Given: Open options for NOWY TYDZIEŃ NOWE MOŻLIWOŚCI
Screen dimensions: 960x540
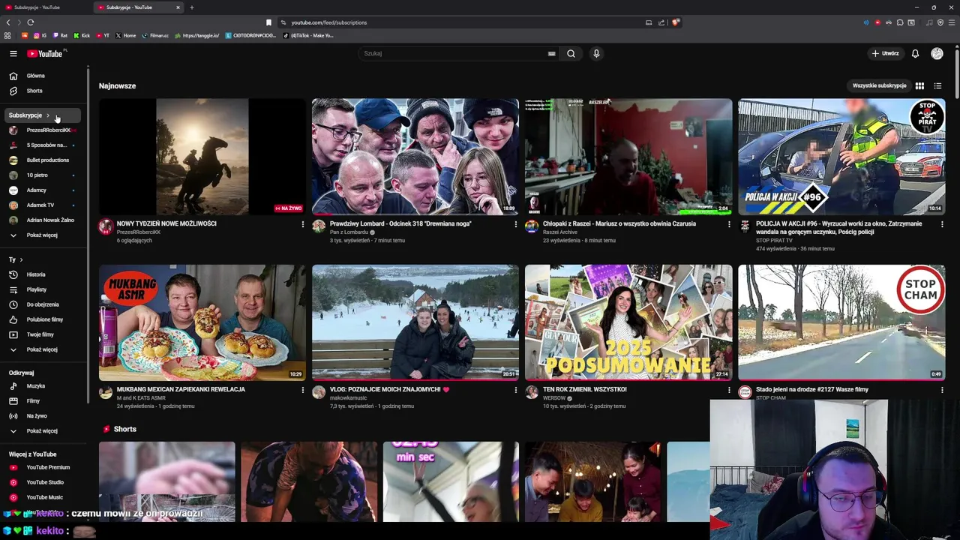Looking at the screenshot, I should [302, 224].
